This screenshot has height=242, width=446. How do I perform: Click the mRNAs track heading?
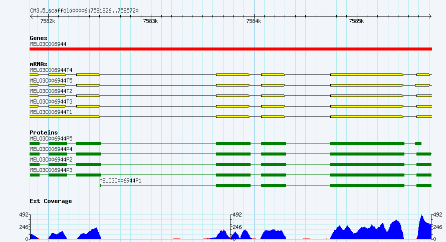click(39, 64)
